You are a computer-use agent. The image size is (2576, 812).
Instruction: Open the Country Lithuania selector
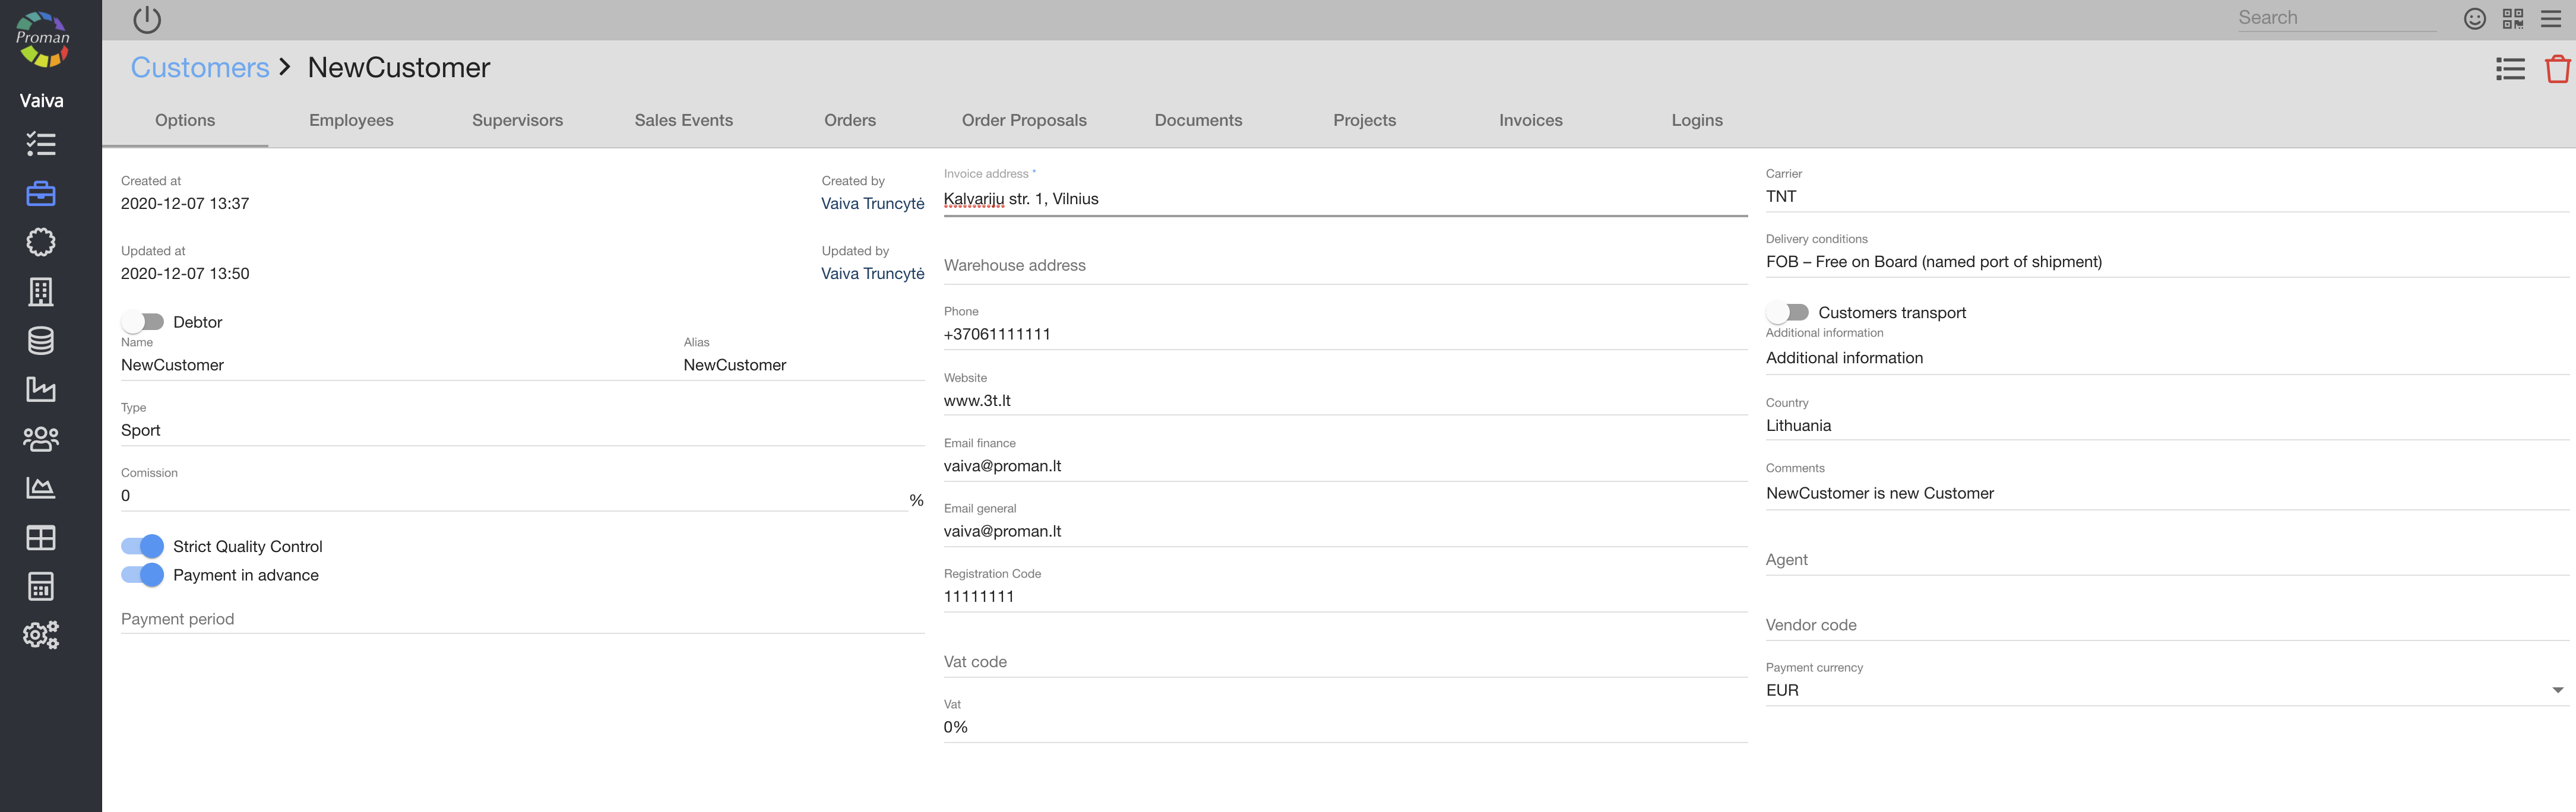[2165, 425]
